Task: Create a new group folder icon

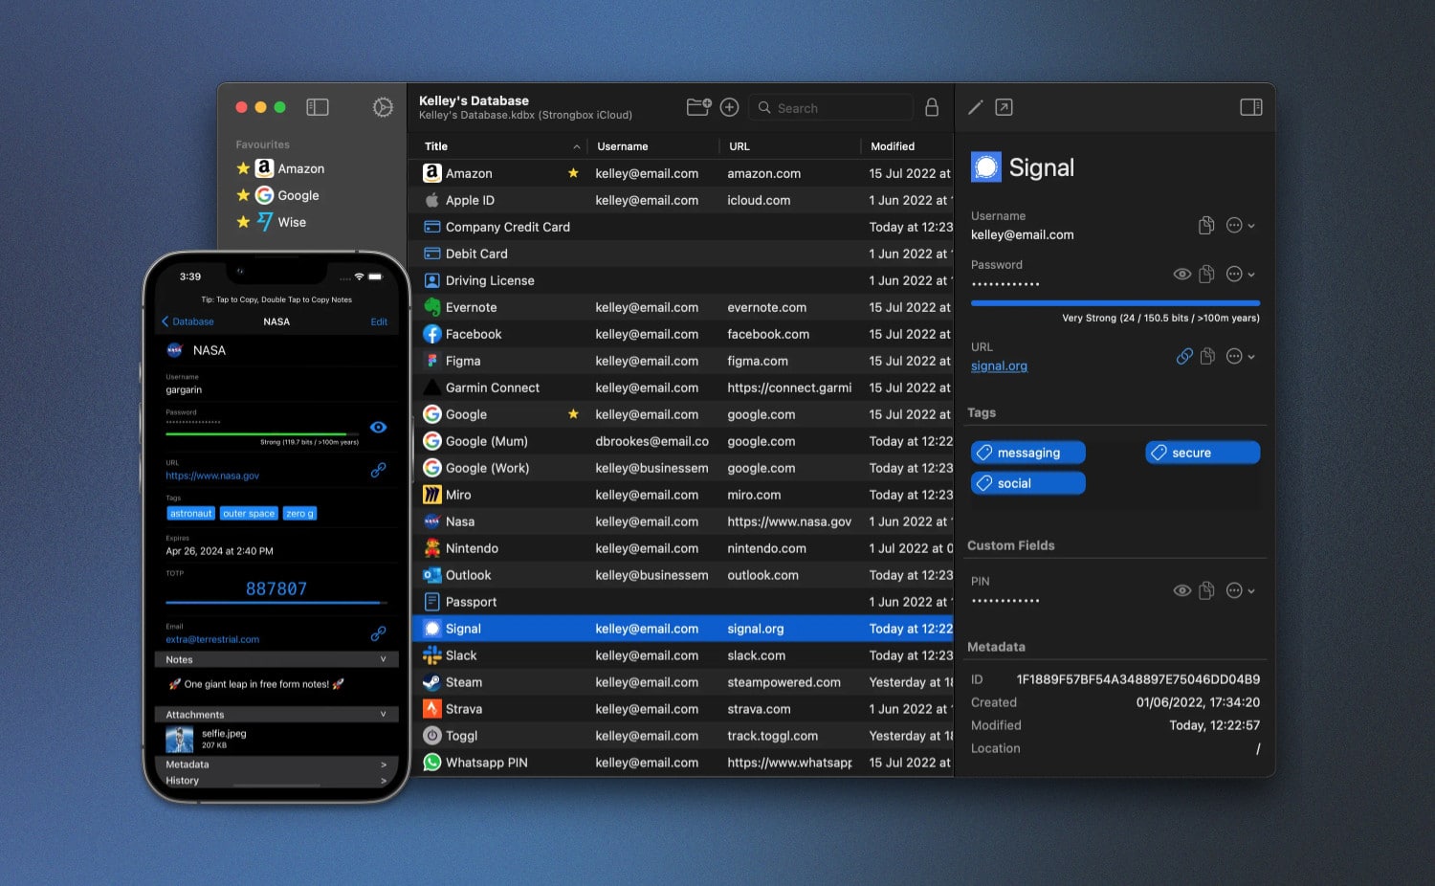Action: [x=698, y=108]
